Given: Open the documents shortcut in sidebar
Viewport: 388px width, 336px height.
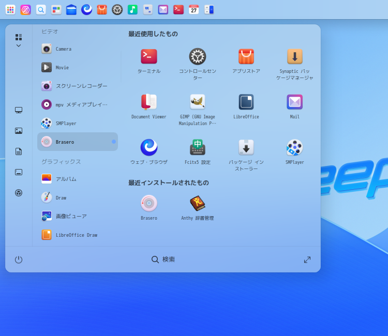Looking at the screenshot, I should [x=19, y=151].
